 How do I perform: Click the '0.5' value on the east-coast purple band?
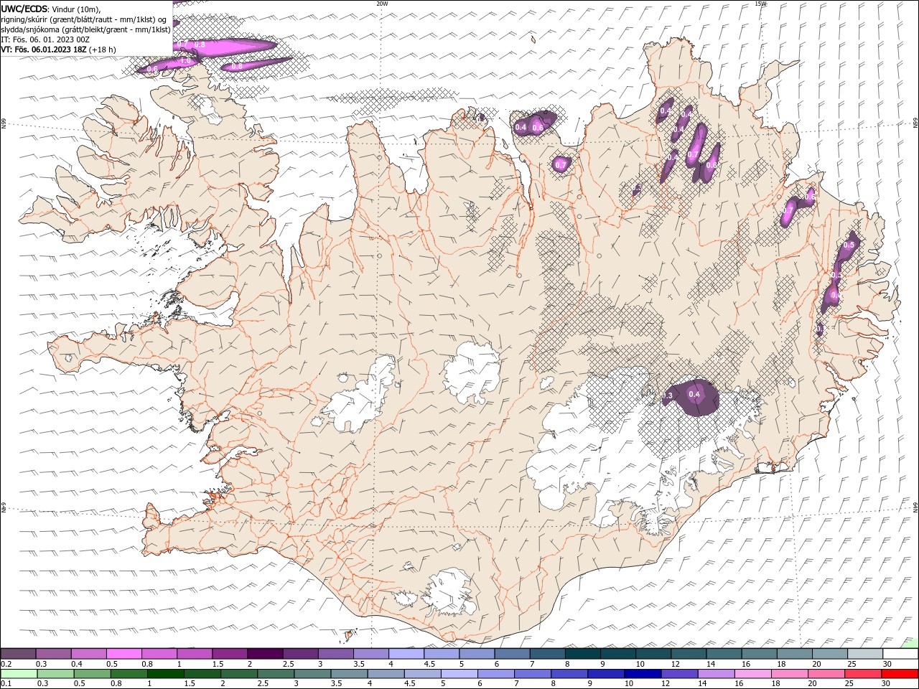click(849, 245)
